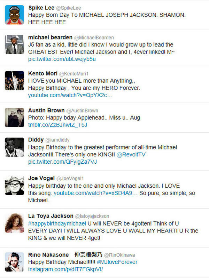
Task: Click Spike Lee's cartoon avatar
Action: (x=15, y=15)
